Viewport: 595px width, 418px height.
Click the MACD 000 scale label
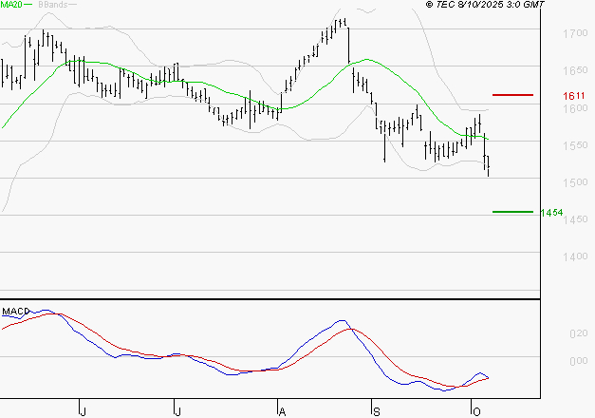(579, 361)
